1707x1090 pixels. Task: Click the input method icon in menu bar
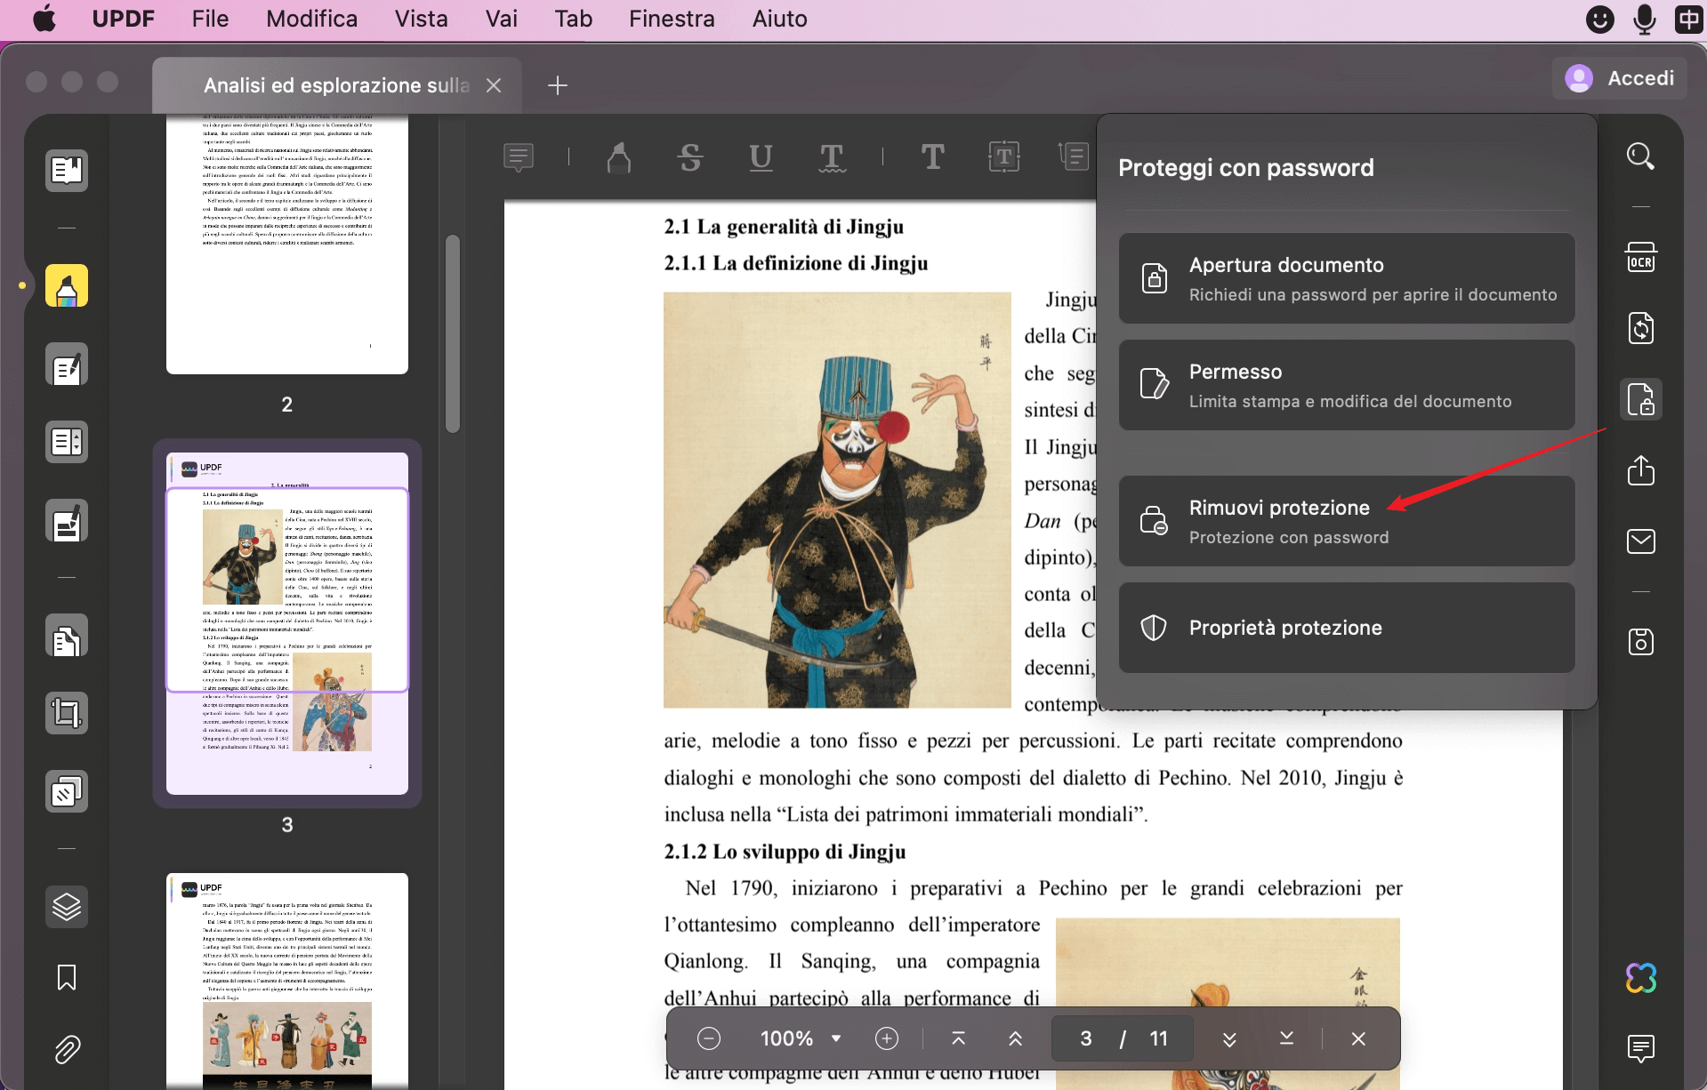(x=1688, y=19)
